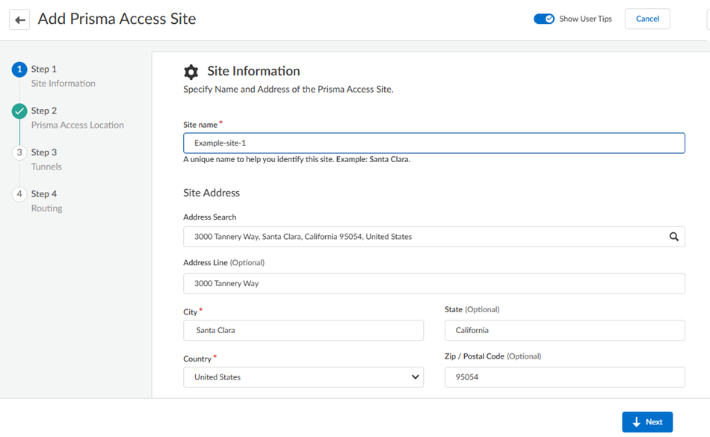The width and height of the screenshot is (710, 437).
Task: Open the Country dropdown
Action: click(303, 377)
